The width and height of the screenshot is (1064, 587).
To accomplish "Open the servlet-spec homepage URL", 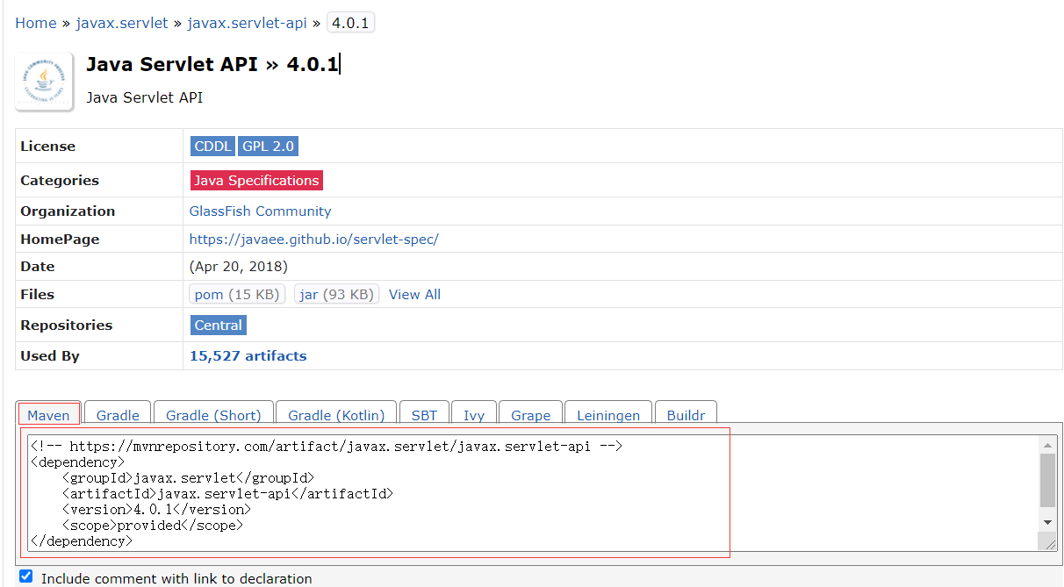I will [314, 240].
